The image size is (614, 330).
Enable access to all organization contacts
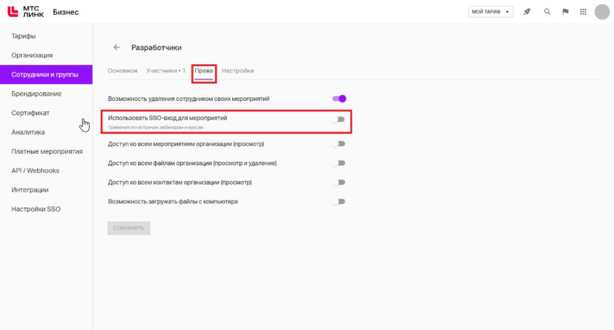pos(338,182)
